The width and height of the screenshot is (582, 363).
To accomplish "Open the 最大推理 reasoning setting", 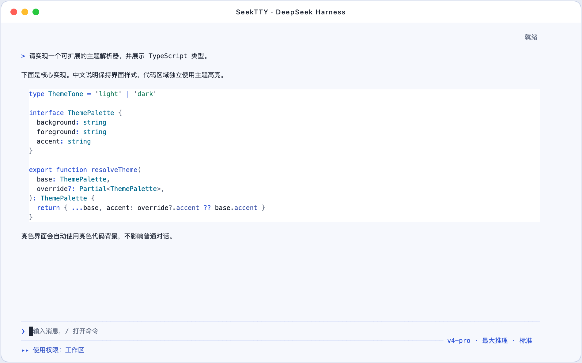I will click(495, 341).
